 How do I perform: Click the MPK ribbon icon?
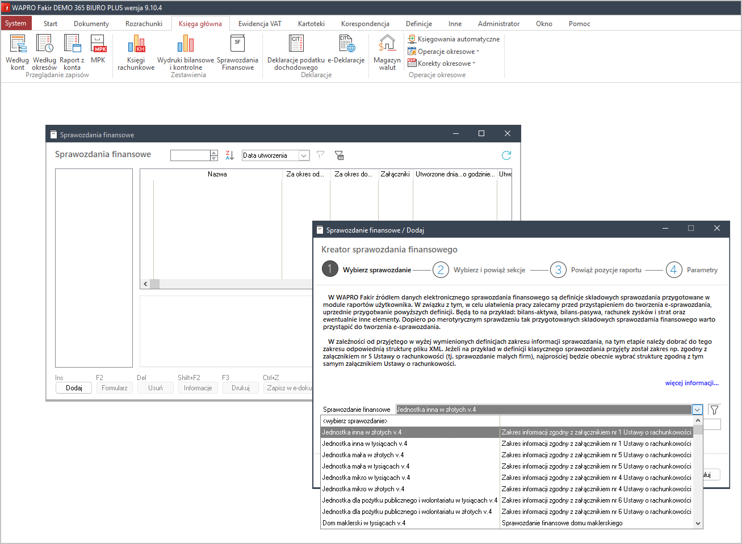pos(98,49)
